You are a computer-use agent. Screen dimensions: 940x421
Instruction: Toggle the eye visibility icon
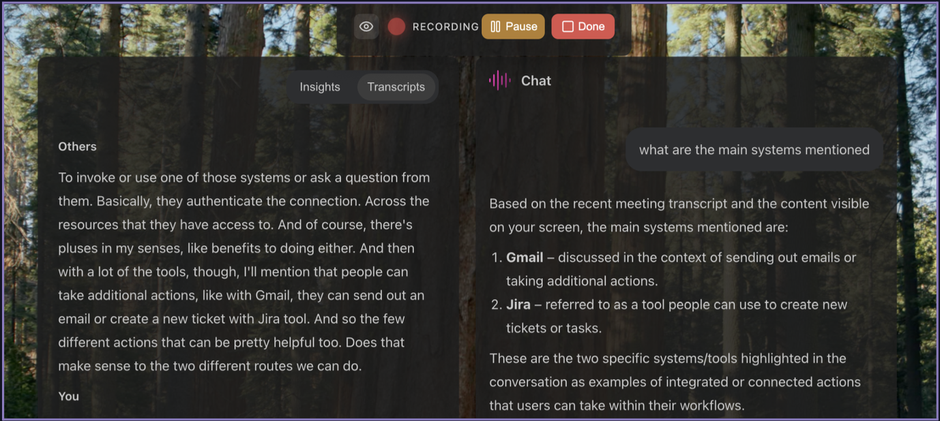366,27
